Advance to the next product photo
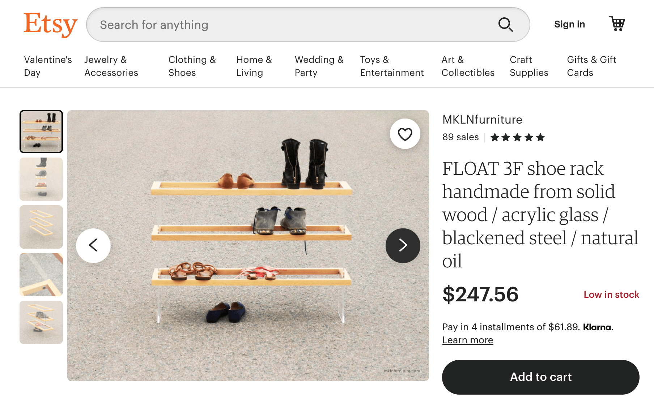 [403, 245]
